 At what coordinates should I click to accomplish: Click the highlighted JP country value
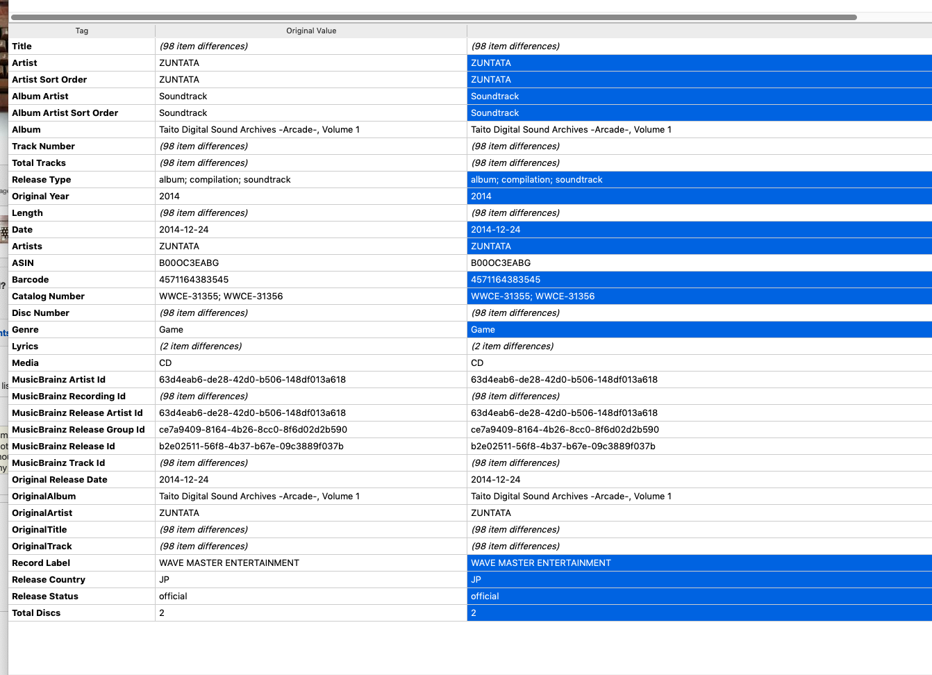699,580
